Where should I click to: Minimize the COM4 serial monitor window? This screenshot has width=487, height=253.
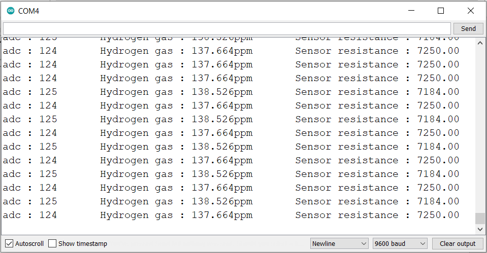[x=413, y=11]
